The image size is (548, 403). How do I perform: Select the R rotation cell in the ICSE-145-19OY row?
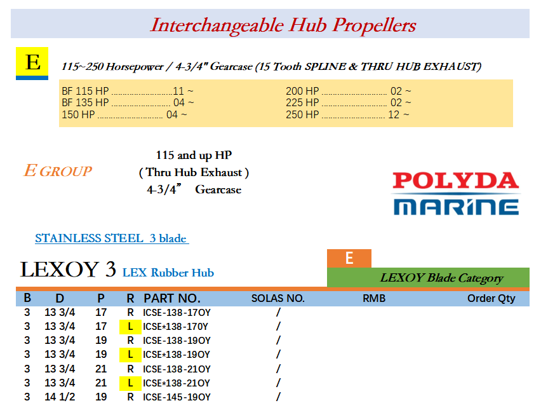click(130, 397)
